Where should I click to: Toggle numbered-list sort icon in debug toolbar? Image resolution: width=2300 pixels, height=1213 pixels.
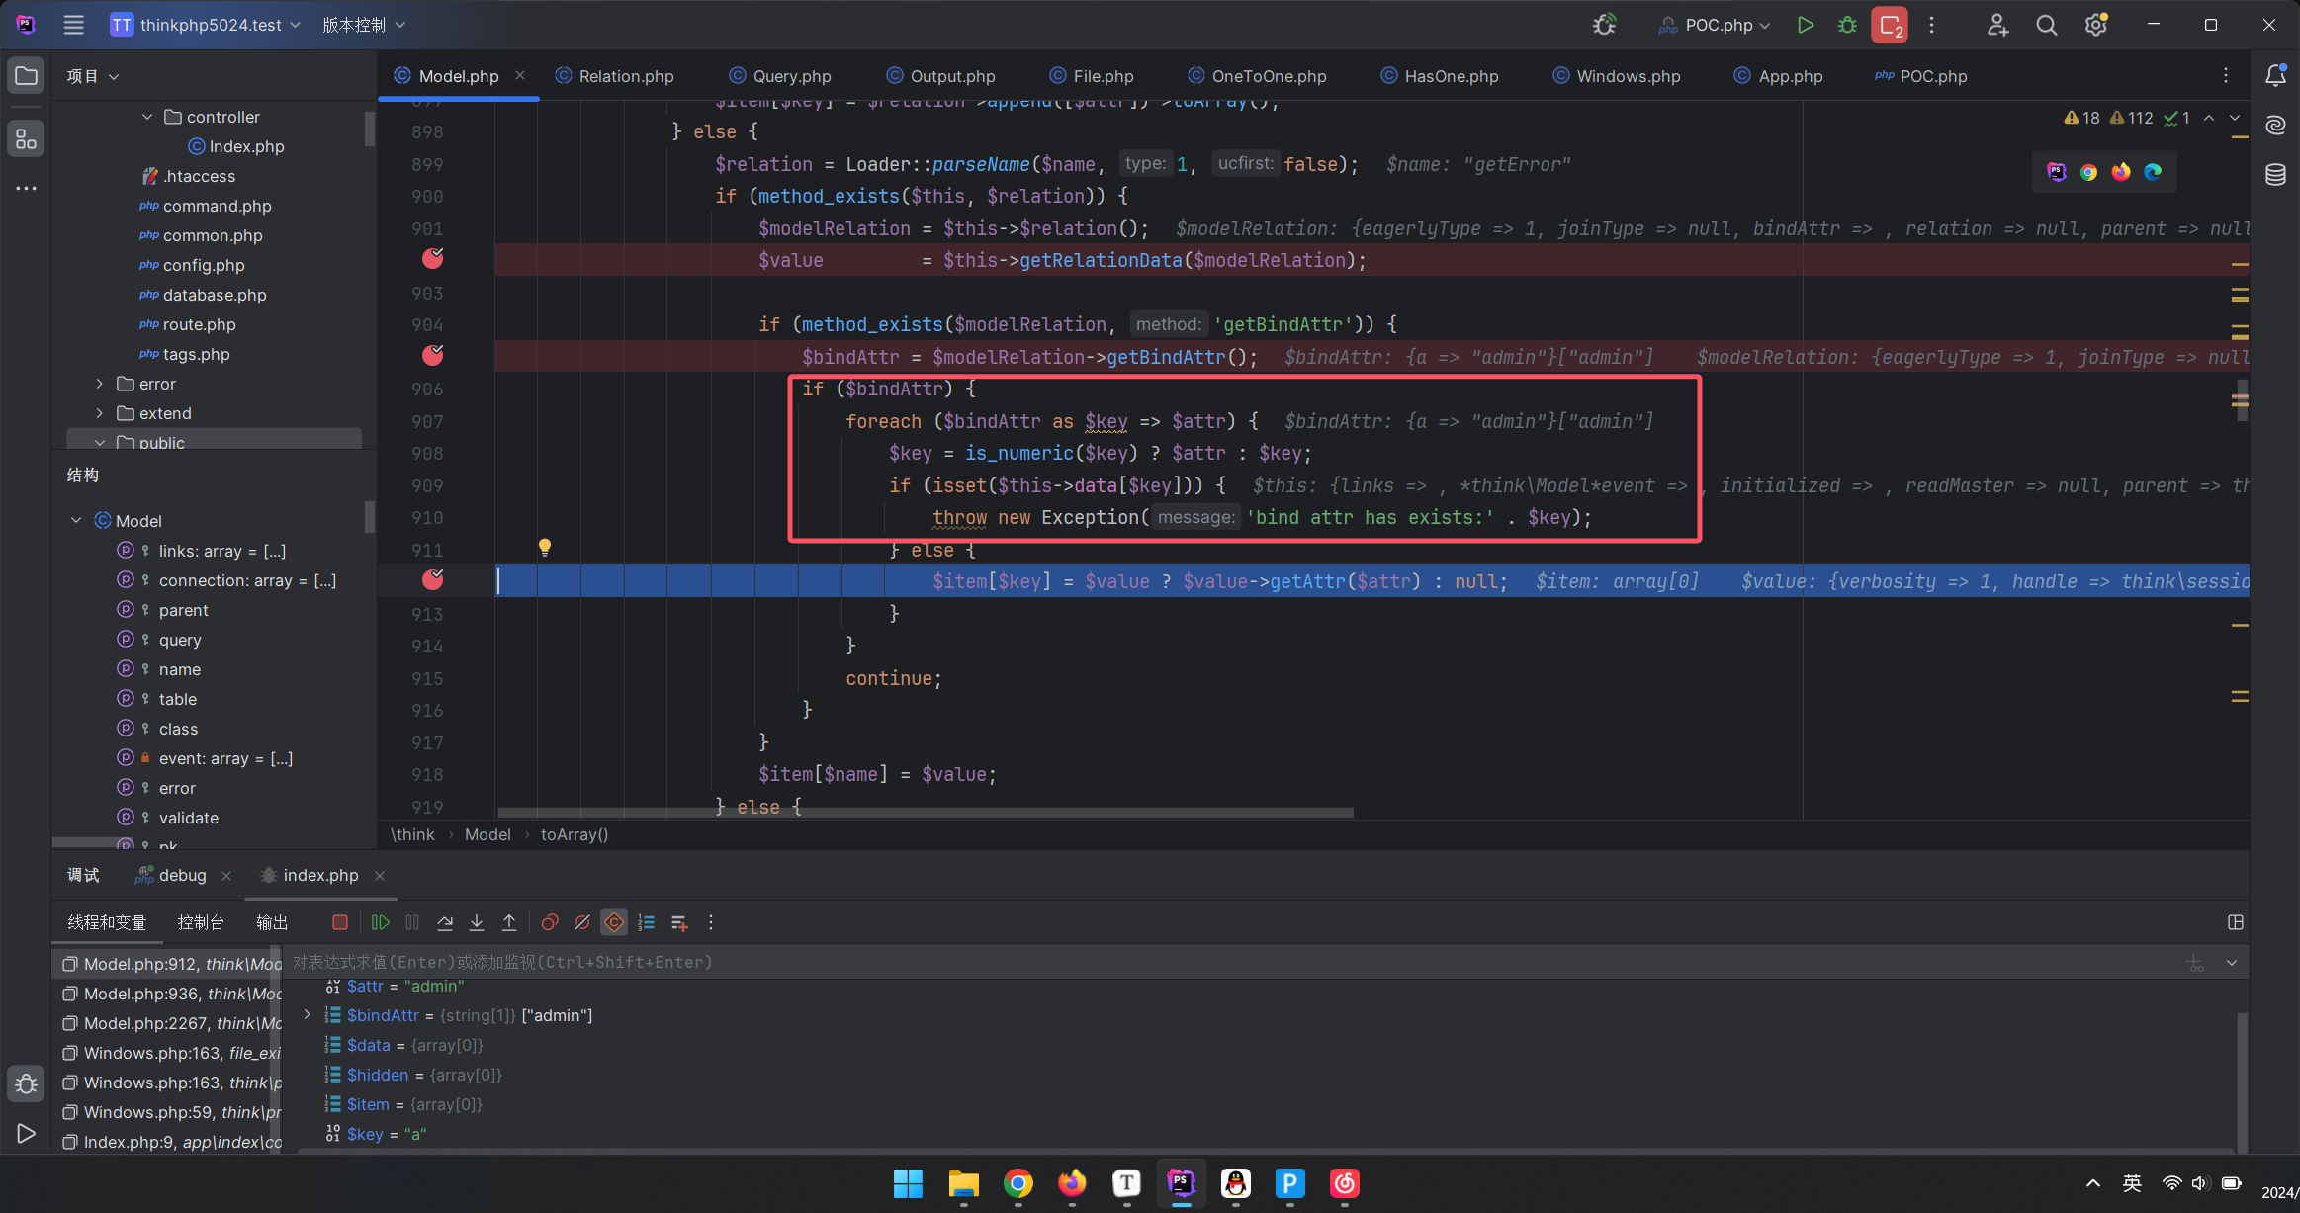coord(647,922)
